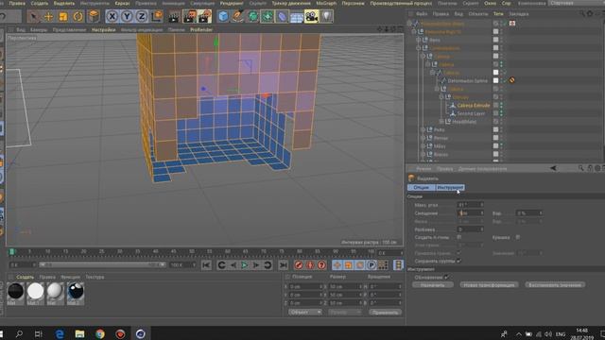Click the most recently used tool cube icon
605x340 pixels.
[x=93, y=17]
